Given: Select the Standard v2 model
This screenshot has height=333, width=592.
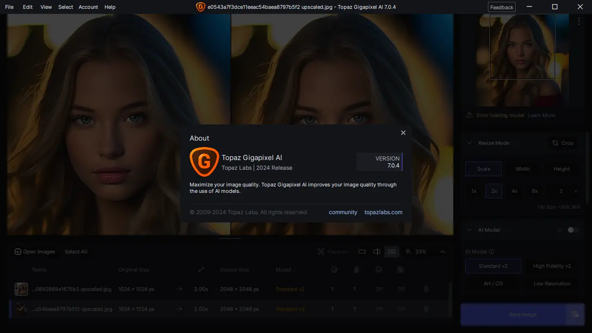Looking at the screenshot, I should [493, 266].
